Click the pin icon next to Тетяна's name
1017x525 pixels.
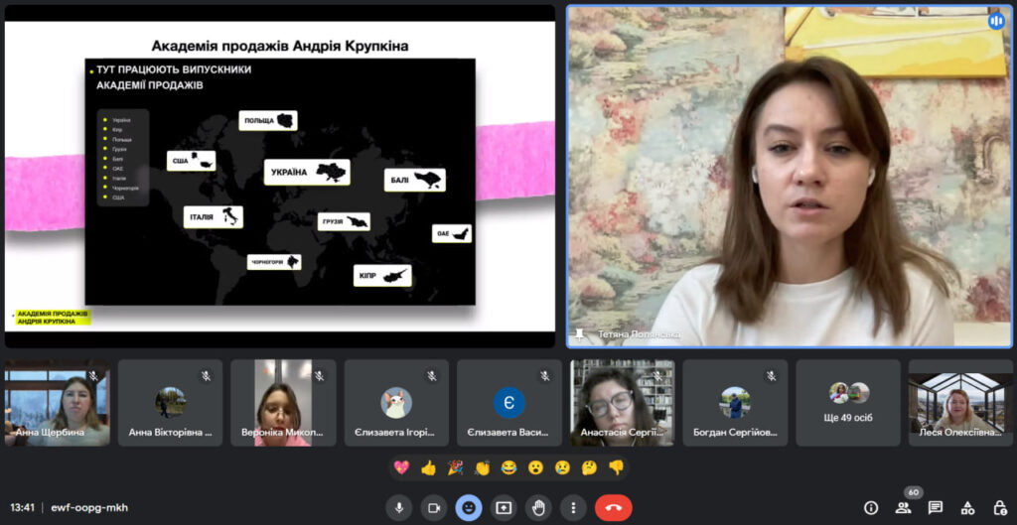pyautogui.click(x=580, y=334)
